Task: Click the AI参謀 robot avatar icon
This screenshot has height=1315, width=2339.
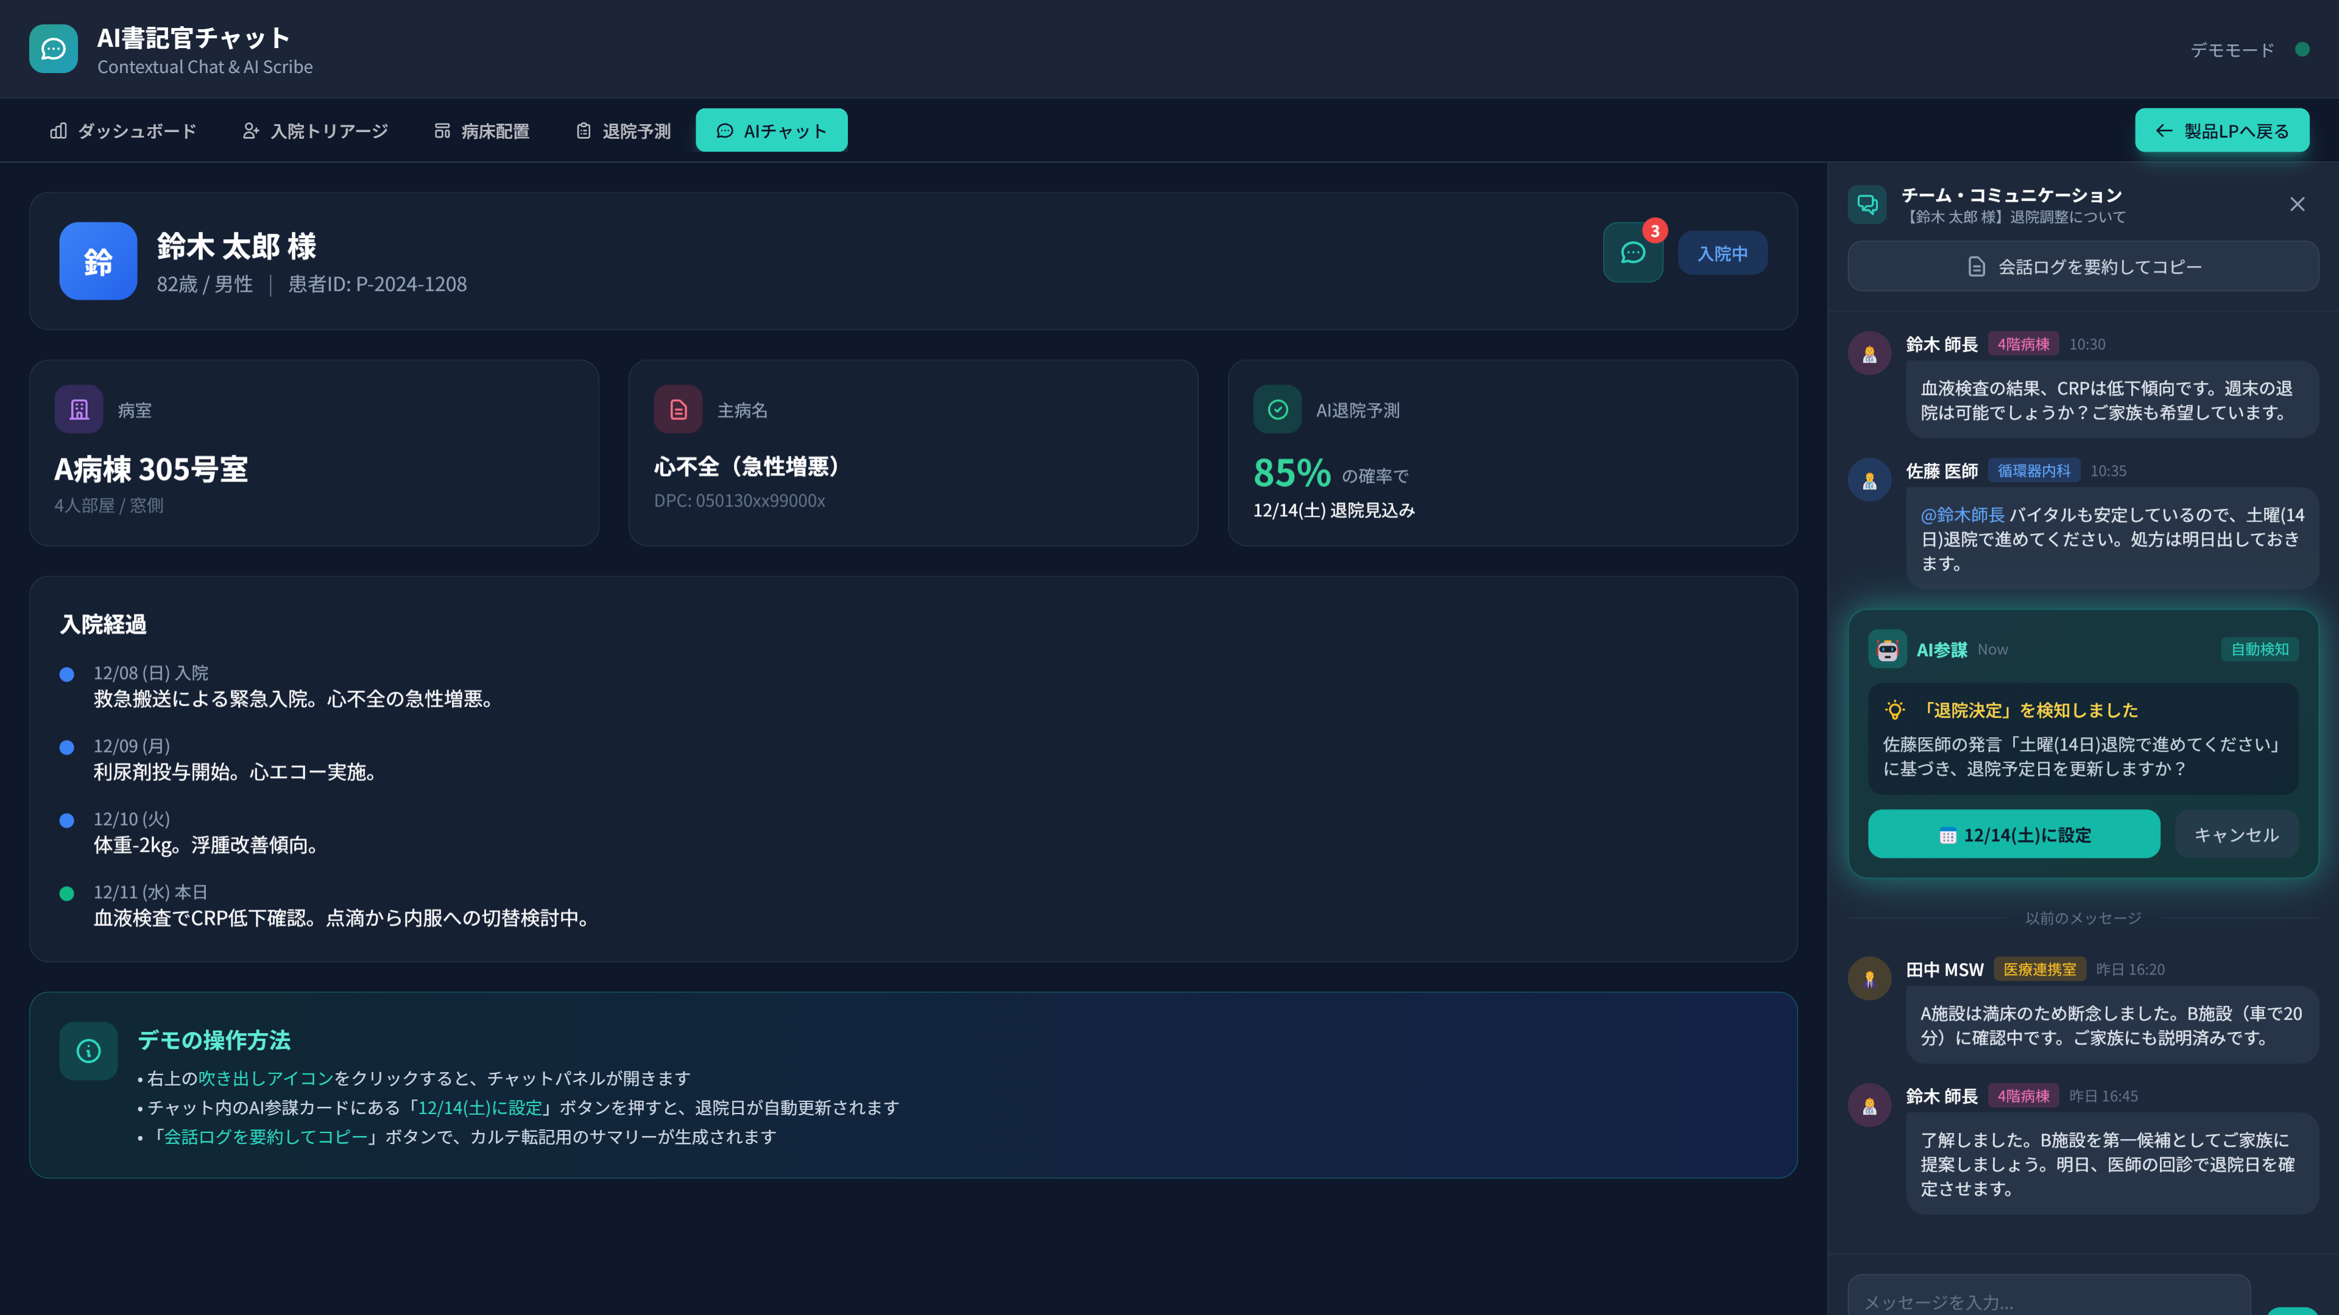Action: coord(1888,649)
